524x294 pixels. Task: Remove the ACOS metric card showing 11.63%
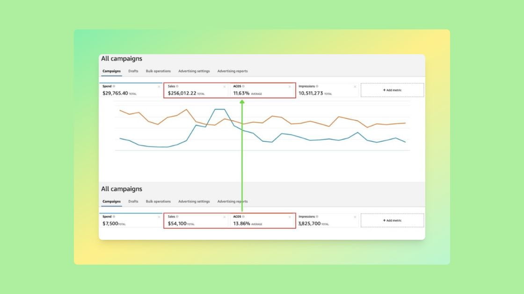290,87
